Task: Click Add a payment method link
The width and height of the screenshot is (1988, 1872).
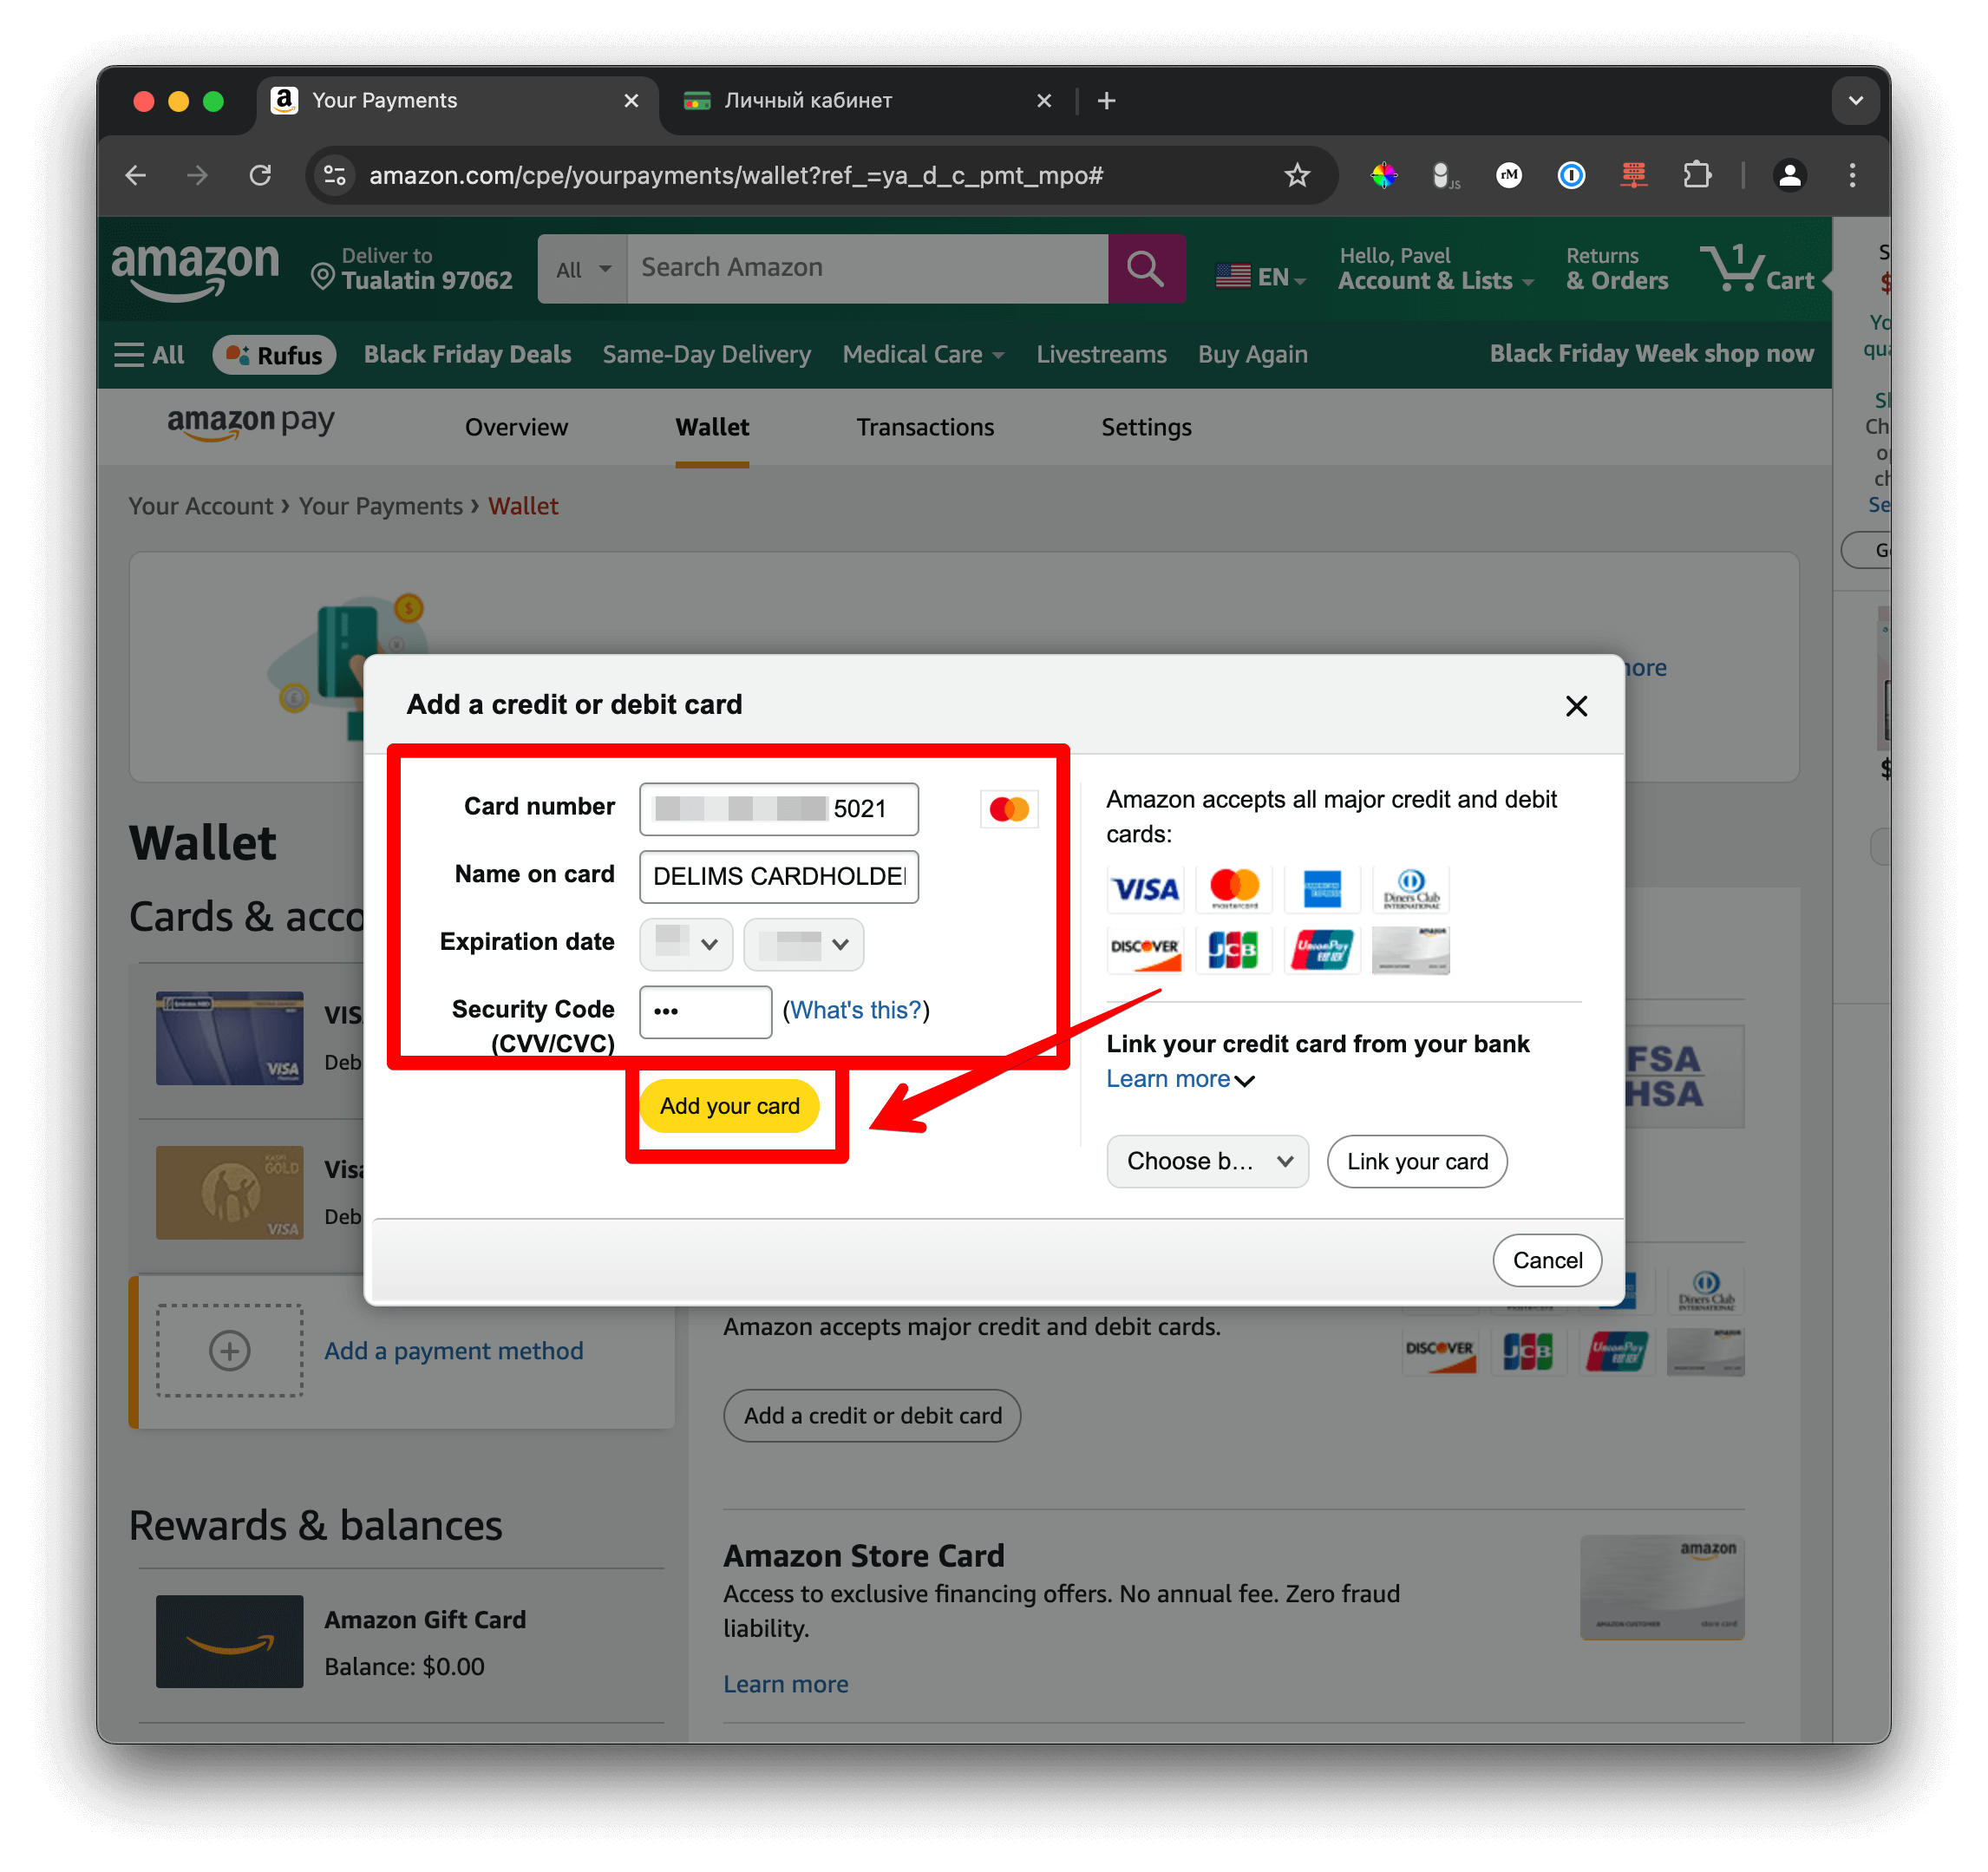Action: (x=453, y=1351)
